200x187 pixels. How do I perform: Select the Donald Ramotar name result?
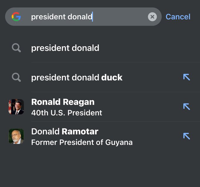point(65,131)
